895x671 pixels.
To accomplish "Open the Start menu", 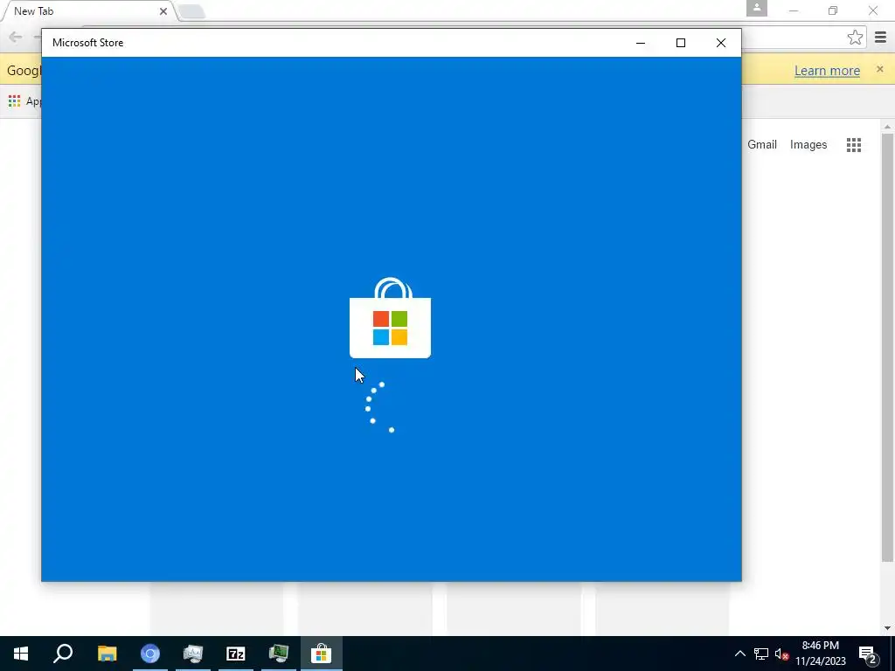I will (x=21, y=654).
